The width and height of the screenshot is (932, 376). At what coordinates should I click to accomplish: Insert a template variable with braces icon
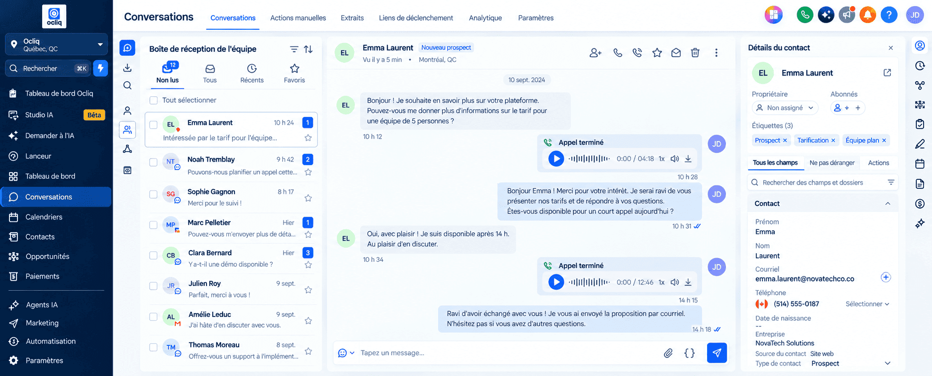690,353
